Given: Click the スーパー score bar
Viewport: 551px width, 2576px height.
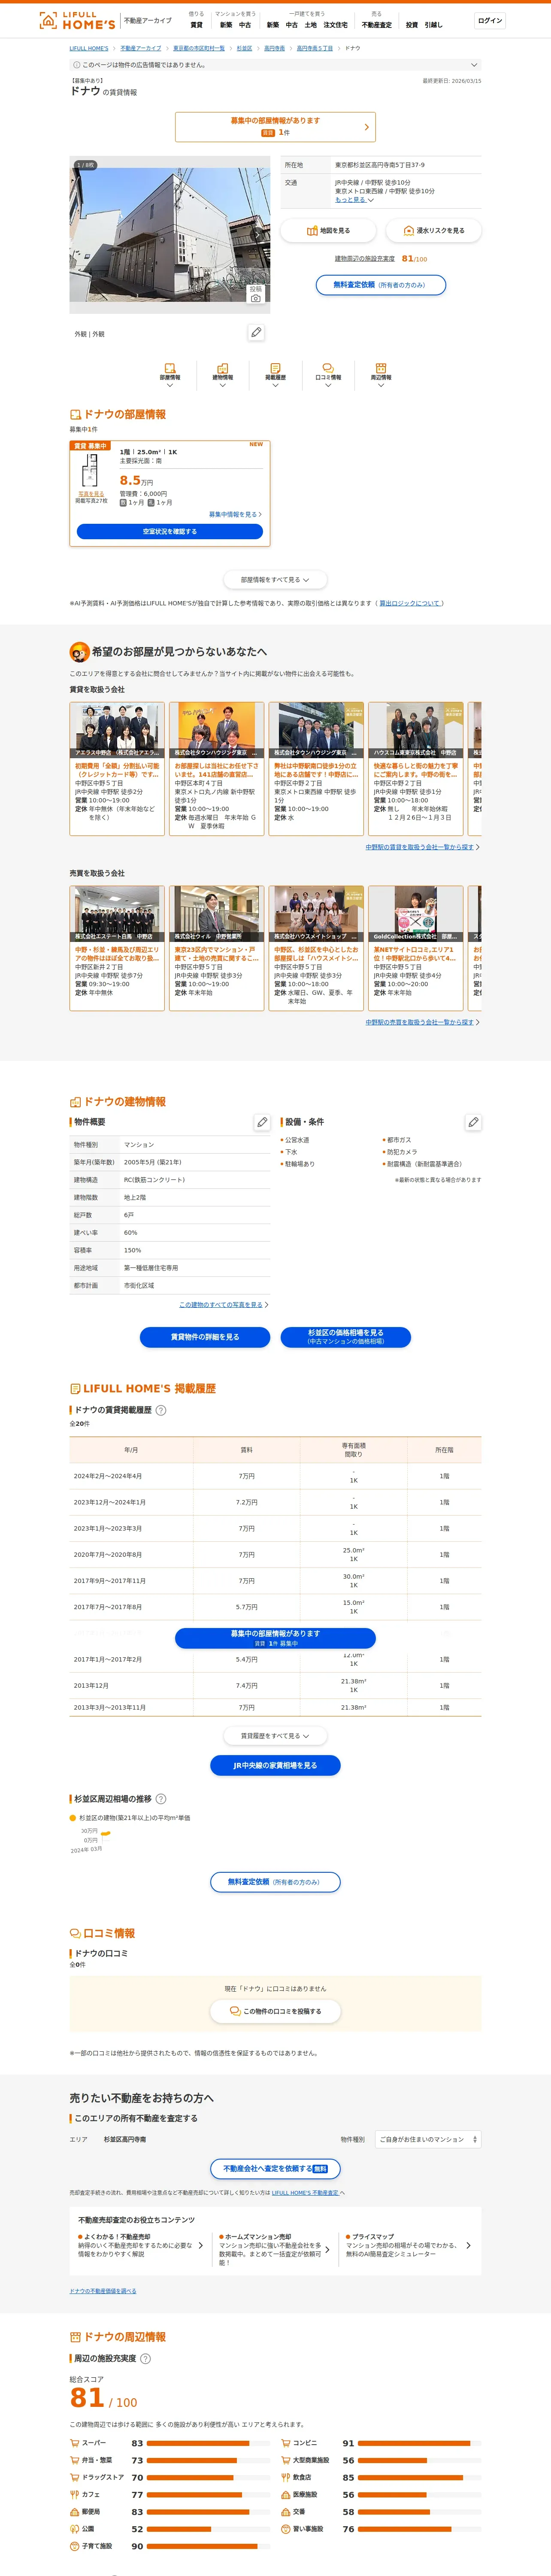Looking at the screenshot, I should pos(208,2443).
